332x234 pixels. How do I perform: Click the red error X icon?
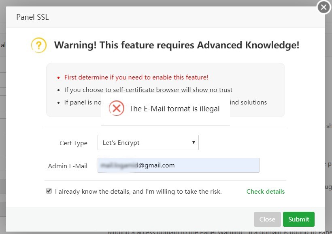(x=117, y=109)
